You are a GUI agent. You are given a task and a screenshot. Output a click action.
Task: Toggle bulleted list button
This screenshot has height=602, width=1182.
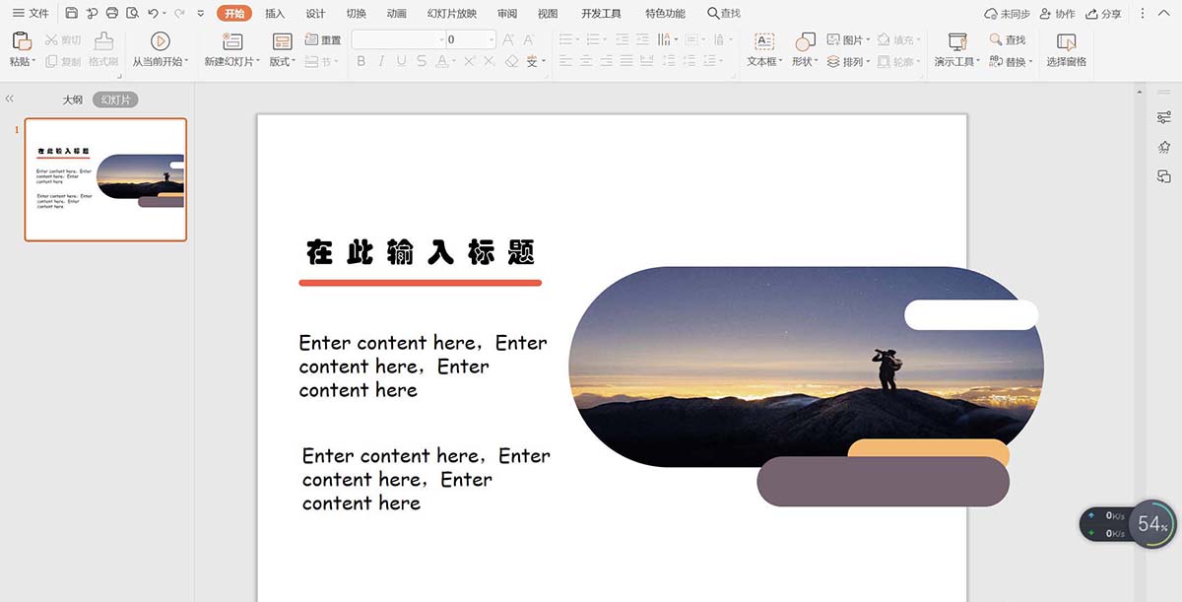pyautogui.click(x=565, y=39)
